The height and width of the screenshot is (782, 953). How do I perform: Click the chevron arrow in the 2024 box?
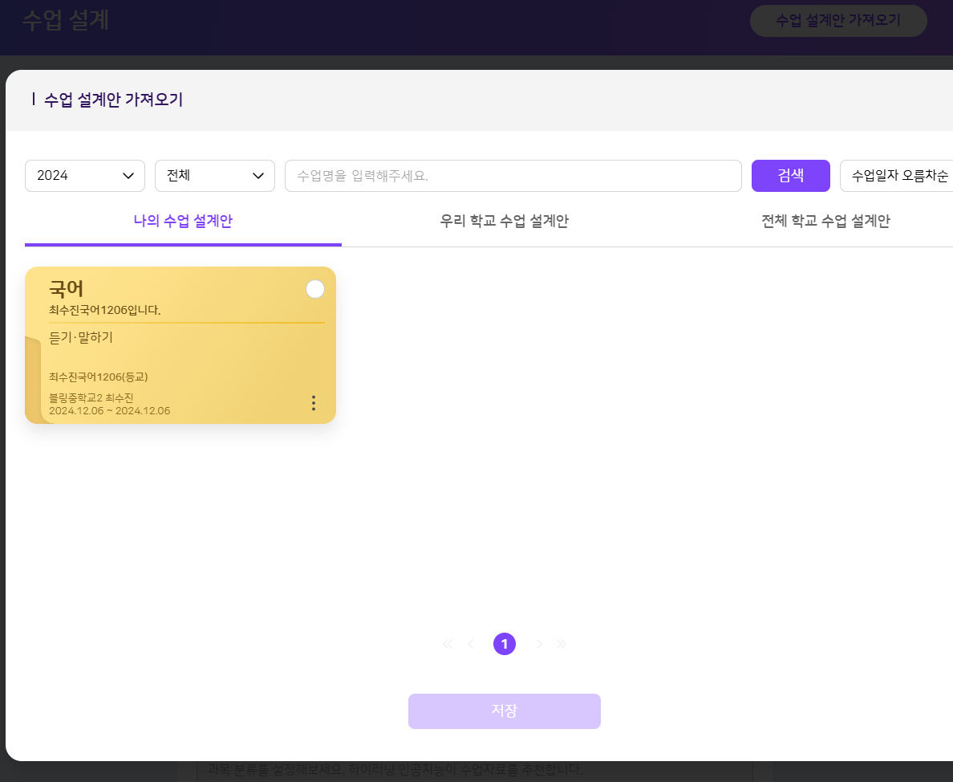click(x=128, y=176)
